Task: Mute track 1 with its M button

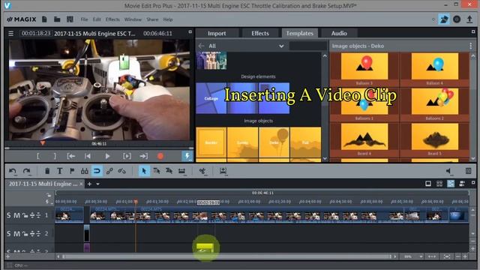Action: 16,215
